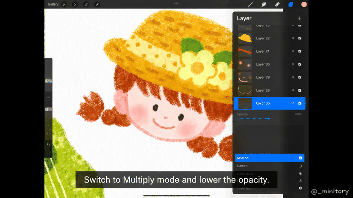Choose the Darken blend mode
This screenshot has height=198, width=353.
tap(270, 166)
